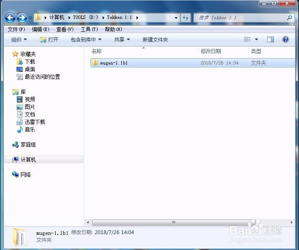The height and width of the screenshot is (250, 299).
Task: Click the film icon beside 视频
Action: 19,99
